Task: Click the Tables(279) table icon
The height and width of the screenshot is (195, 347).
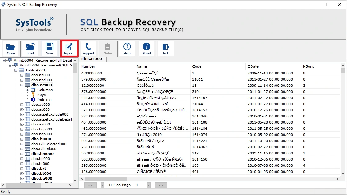Action: point(22,70)
